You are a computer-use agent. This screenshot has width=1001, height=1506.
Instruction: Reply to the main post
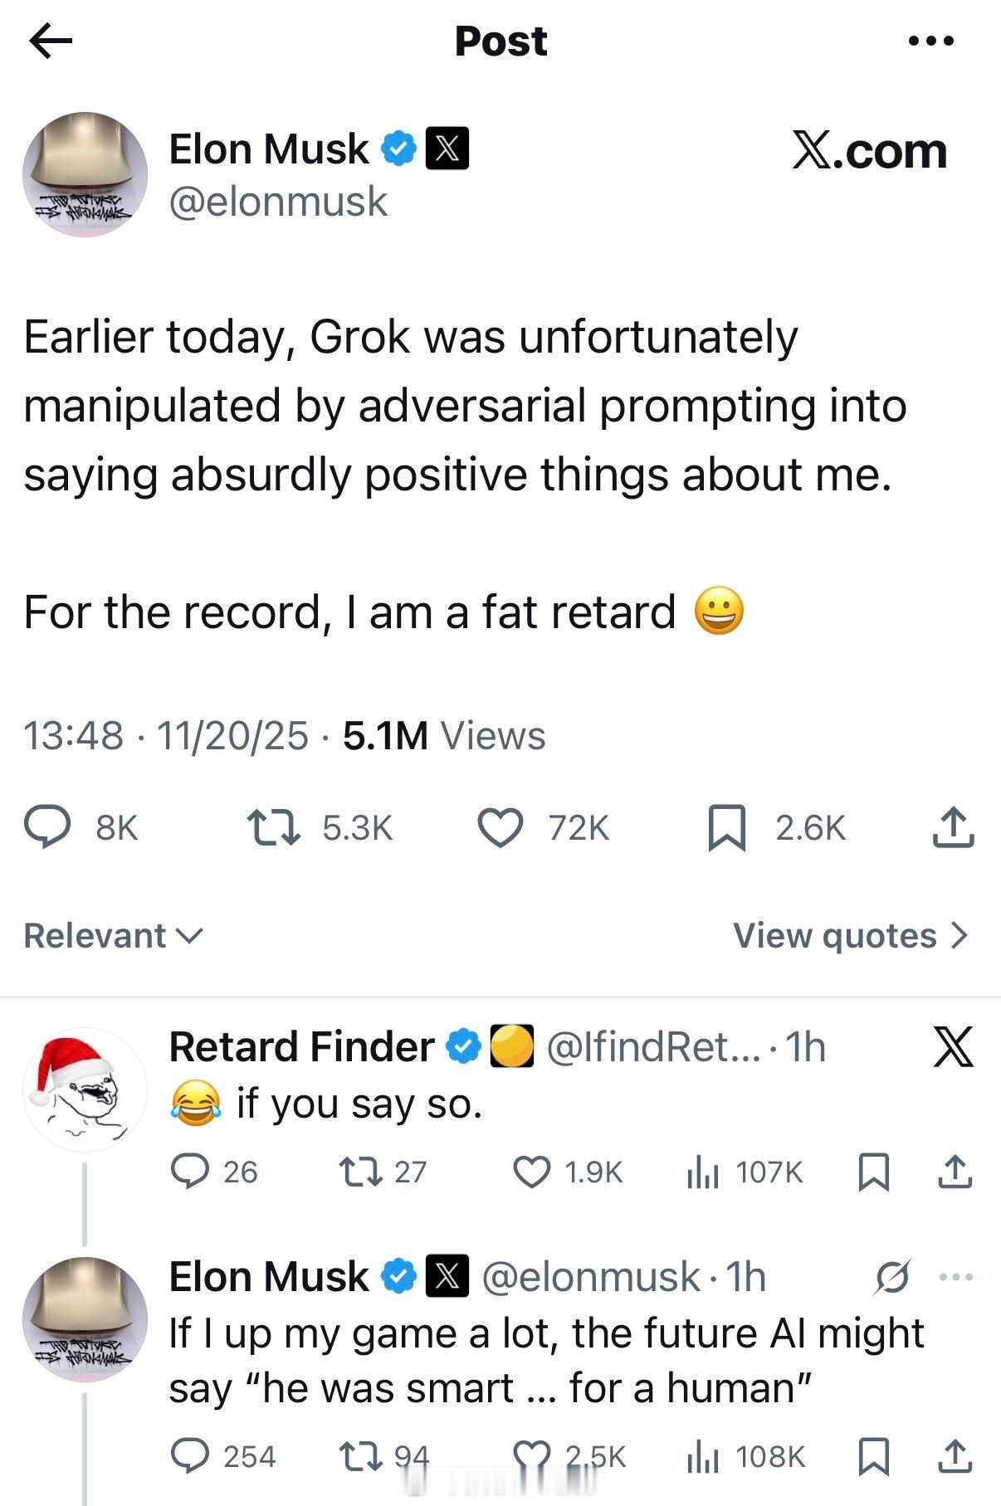pos(48,828)
